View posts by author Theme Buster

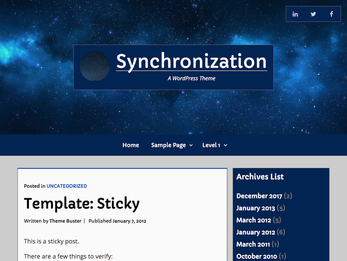click(x=65, y=221)
